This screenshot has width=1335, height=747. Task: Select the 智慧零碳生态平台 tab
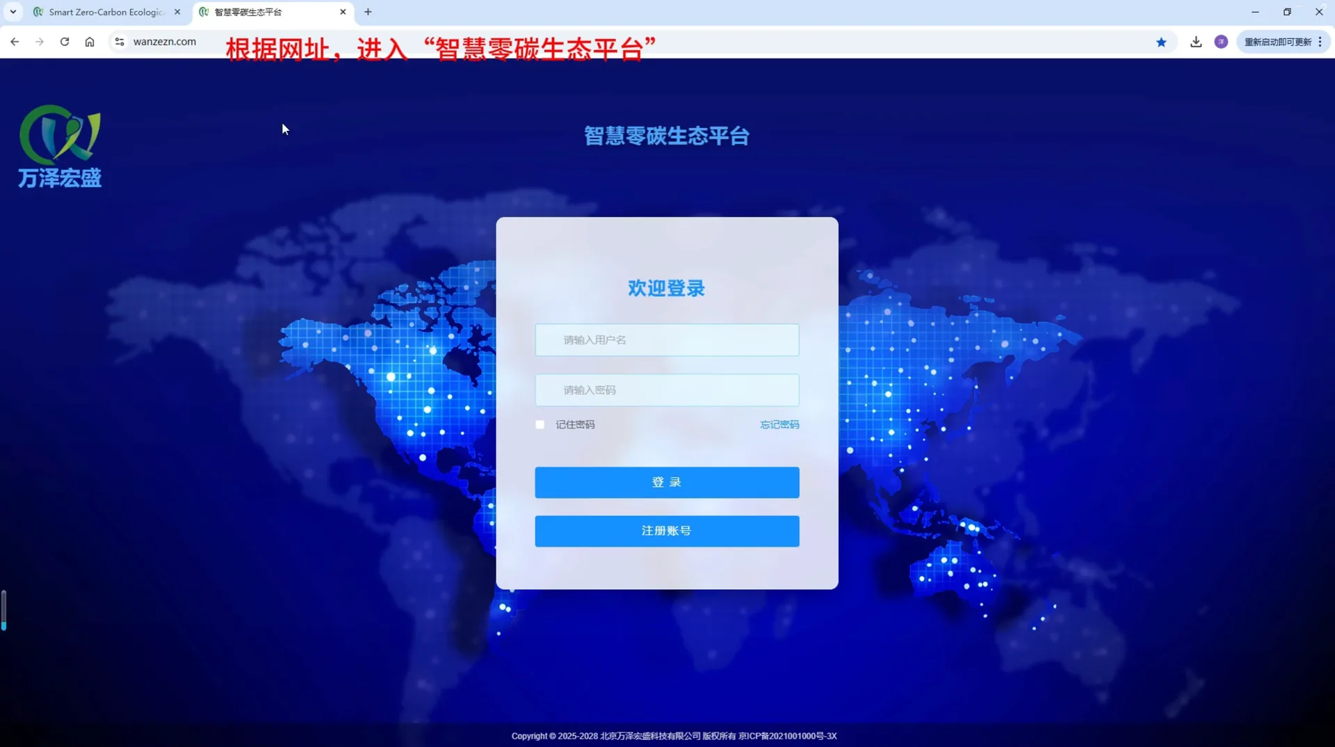(273, 12)
